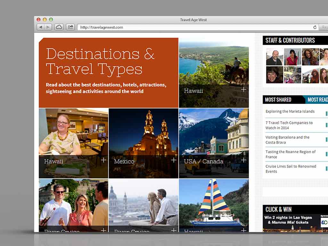Image resolution: width=328 pixels, height=246 pixels.
Task: Select the bald bearded man staff photo
Action: (x=275, y=57)
